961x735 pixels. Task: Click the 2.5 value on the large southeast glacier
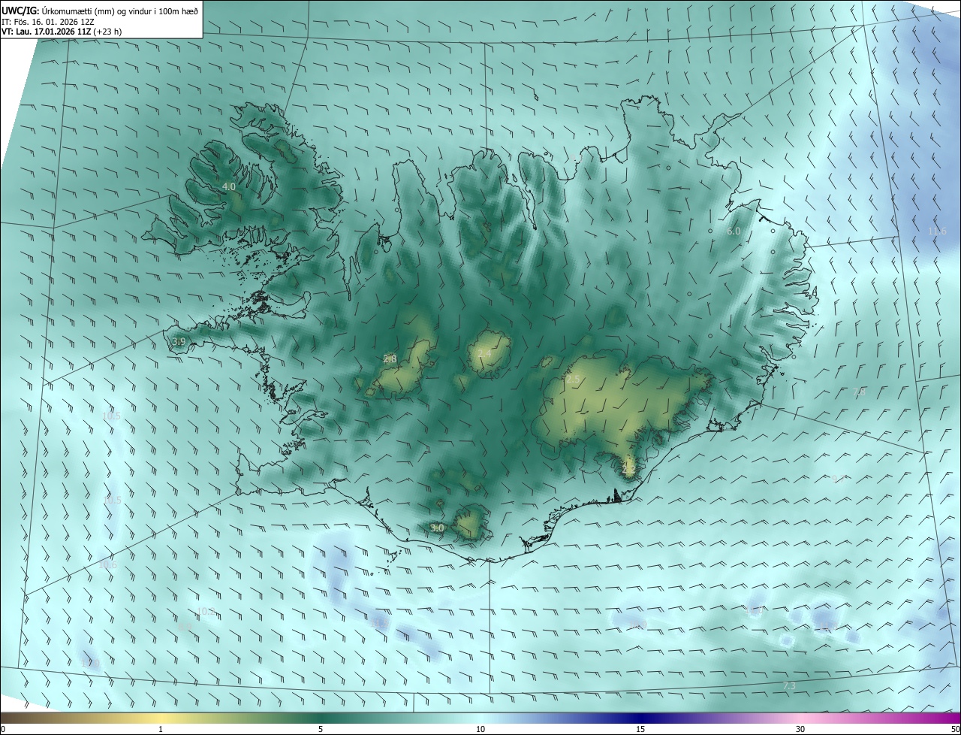click(573, 380)
